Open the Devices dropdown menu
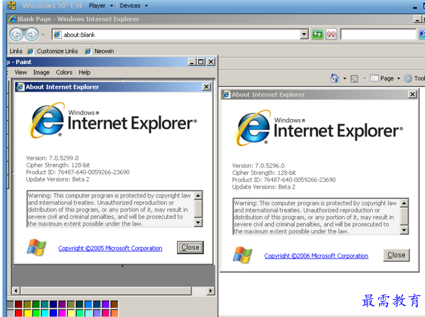The height and width of the screenshot is (317, 425). pyautogui.click(x=134, y=6)
